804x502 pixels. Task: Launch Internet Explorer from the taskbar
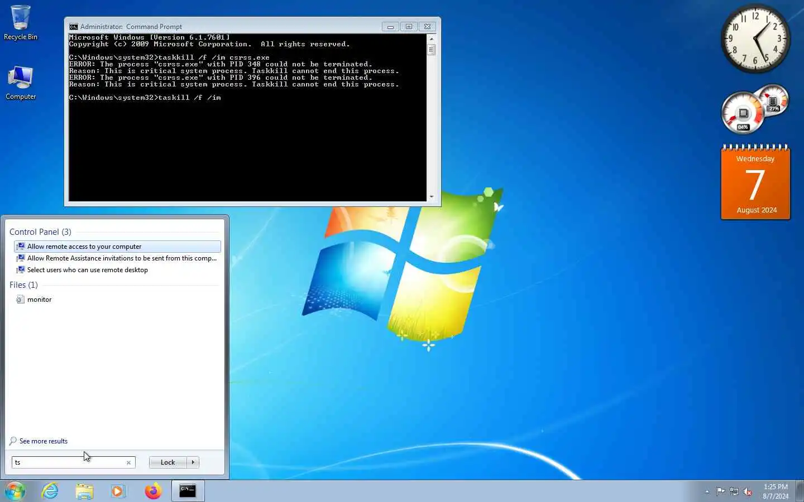(x=50, y=491)
